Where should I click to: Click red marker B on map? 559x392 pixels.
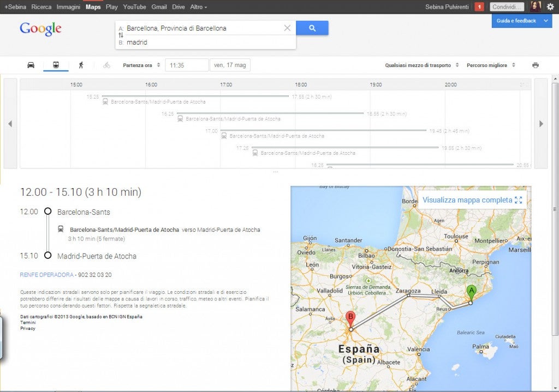coord(350,319)
